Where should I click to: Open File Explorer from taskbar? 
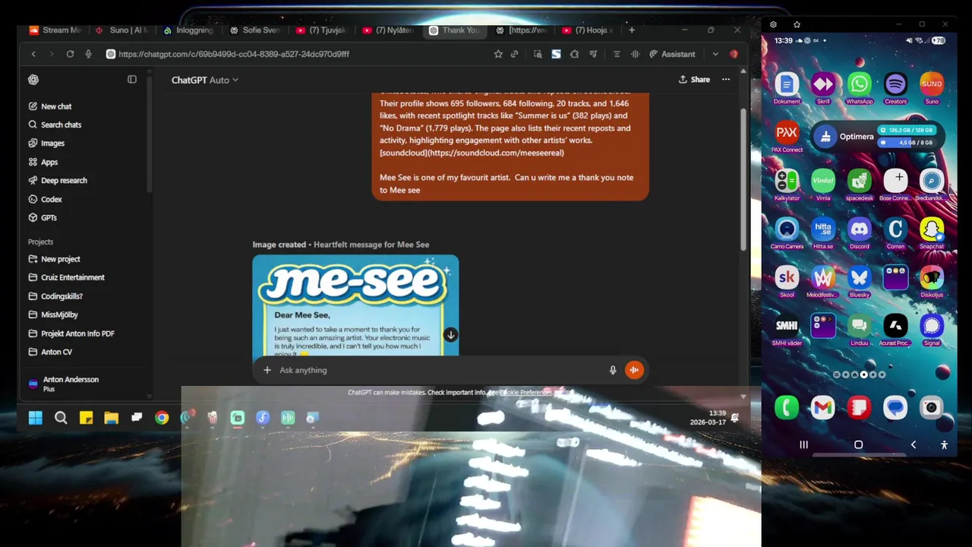[x=112, y=417]
